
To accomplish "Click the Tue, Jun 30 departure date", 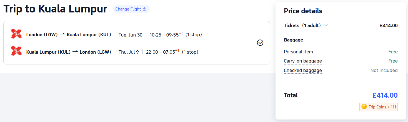I will (130, 35).
